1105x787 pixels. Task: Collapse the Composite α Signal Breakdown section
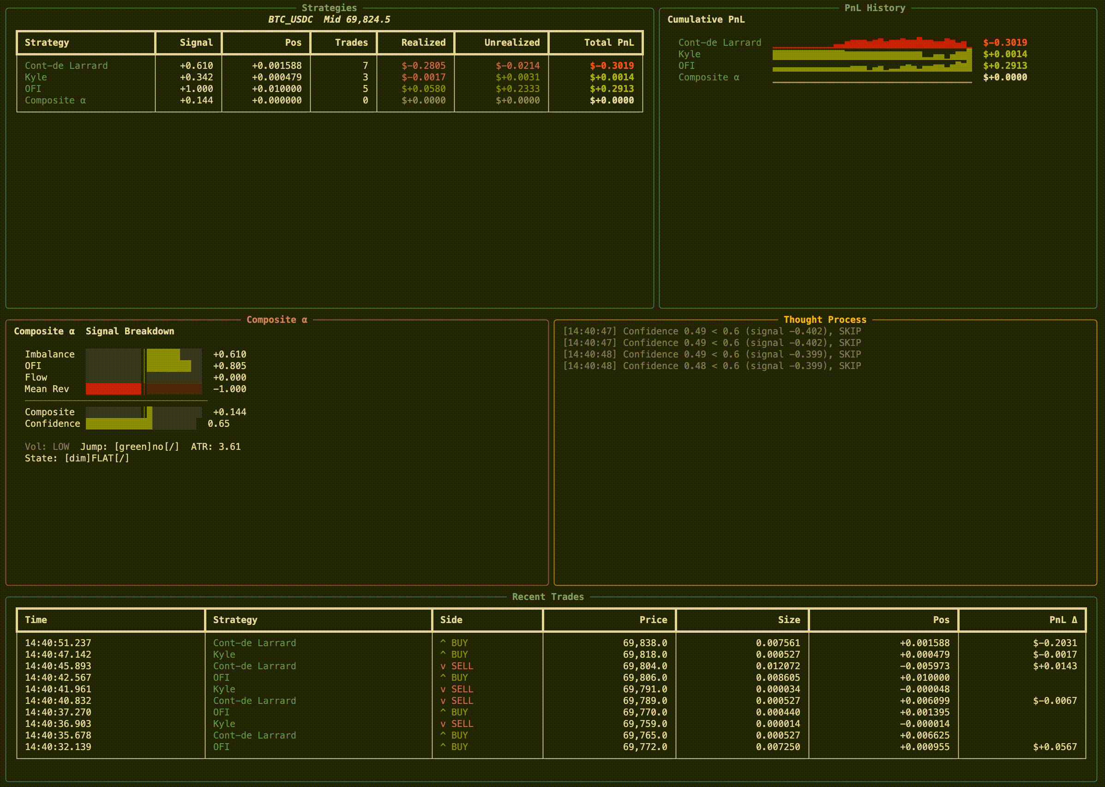[x=95, y=331]
